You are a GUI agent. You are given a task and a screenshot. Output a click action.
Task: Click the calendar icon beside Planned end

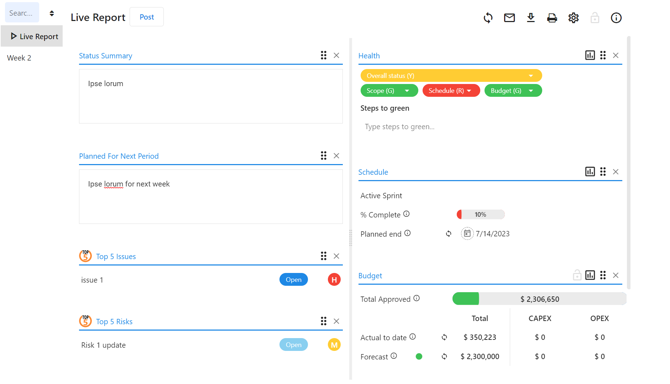pyautogui.click(x=467, y=233)
